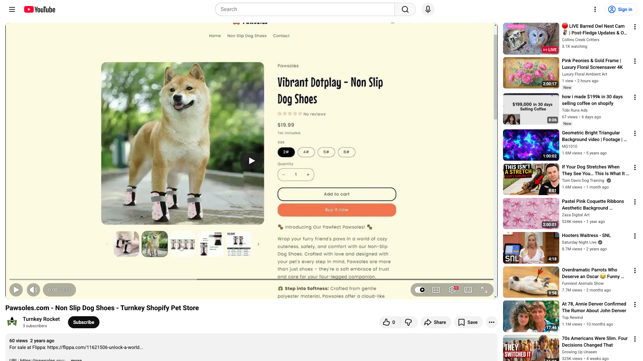The image size is (643, 361).
Task: Subscribe to Turnkey Rocket
Action: 84,322
